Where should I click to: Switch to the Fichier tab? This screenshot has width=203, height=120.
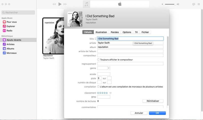coord(145,32)
